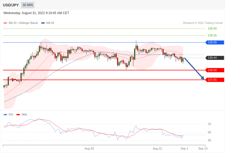Click the Sep 1 date axis label
Screen dimensions: 225x153
(184, 148)
